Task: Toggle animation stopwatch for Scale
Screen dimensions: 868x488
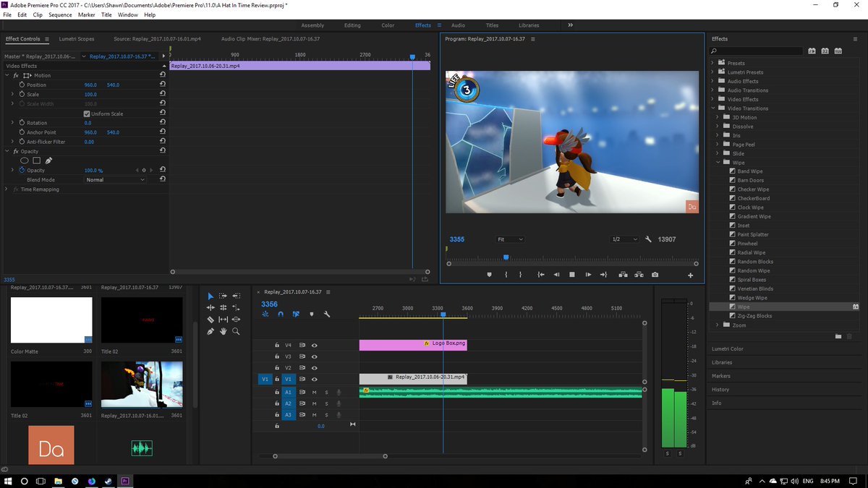Action: pos(22,94)
